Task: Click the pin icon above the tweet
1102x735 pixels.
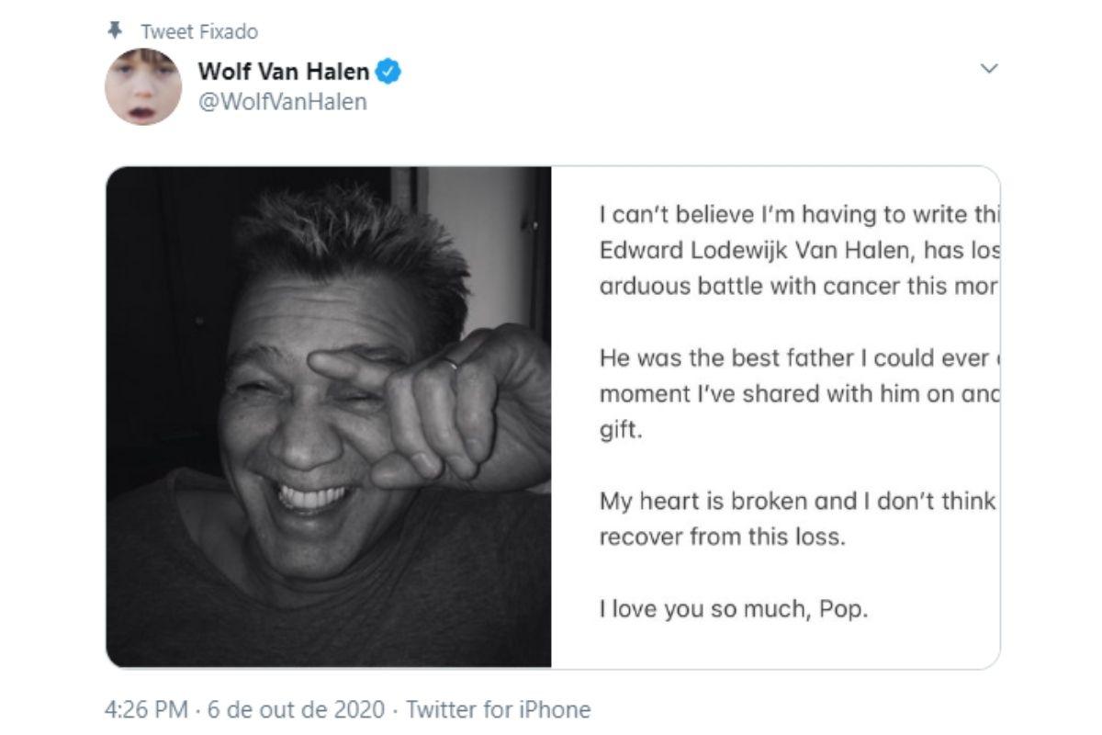Action: [x=115, y=31]
